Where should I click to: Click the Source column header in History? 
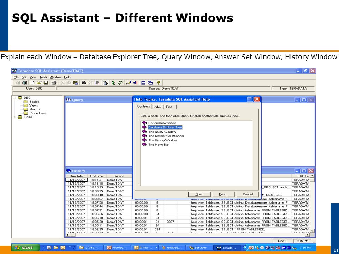119,176
